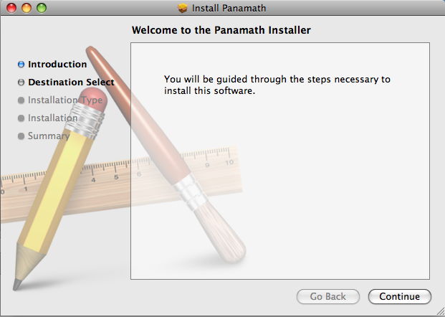Click the Continue button
This screenshot has height=317, width=445.
[x=400, y=296]
